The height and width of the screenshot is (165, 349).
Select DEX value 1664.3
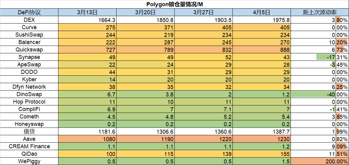pyautogui.click(x=87, y=20)
